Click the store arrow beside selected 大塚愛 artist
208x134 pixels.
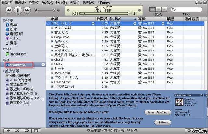(135, 24)
